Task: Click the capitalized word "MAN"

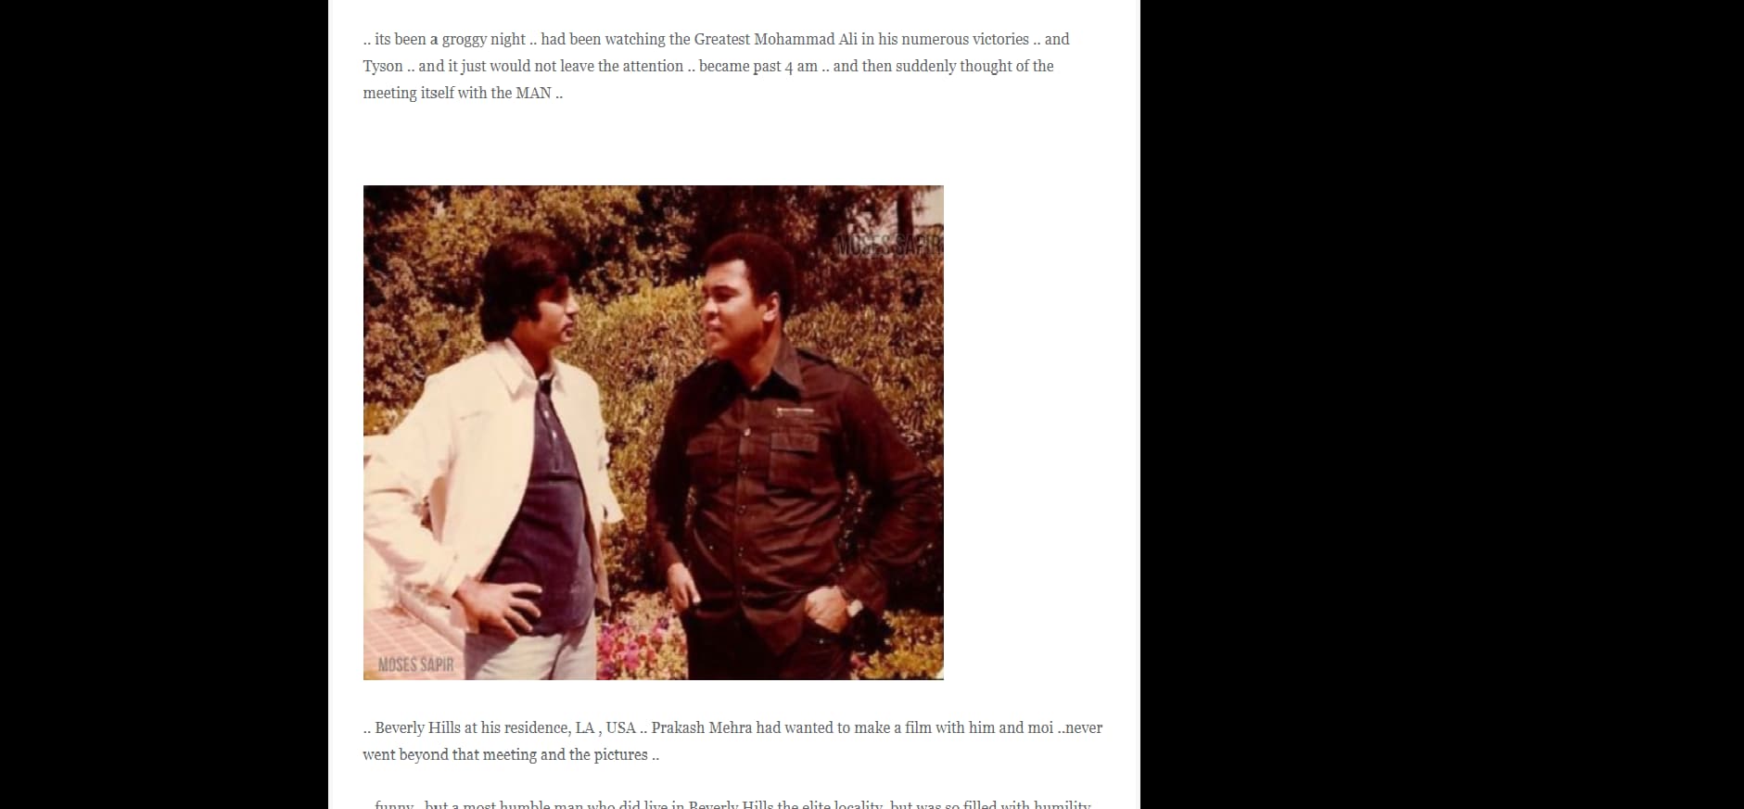Action: (x=533, y=93)
